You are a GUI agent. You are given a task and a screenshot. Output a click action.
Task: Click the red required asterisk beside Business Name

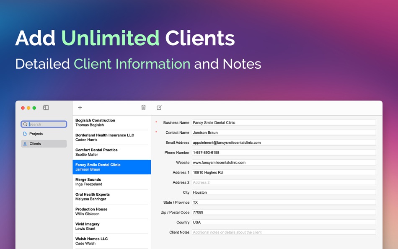(156, 123)
